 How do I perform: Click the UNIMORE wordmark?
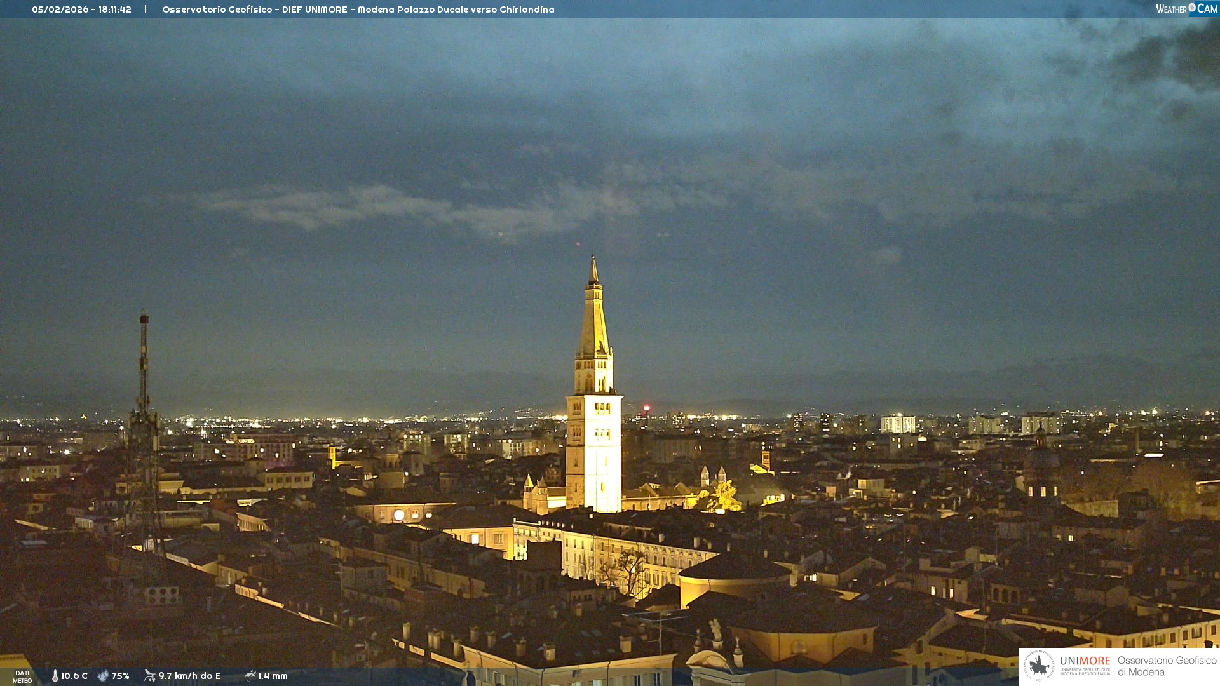pos(1085,661)
